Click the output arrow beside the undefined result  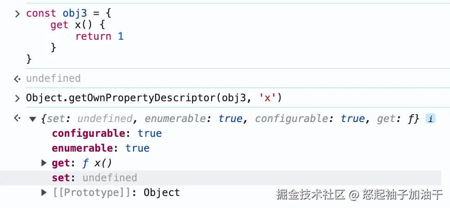(17, 79)
